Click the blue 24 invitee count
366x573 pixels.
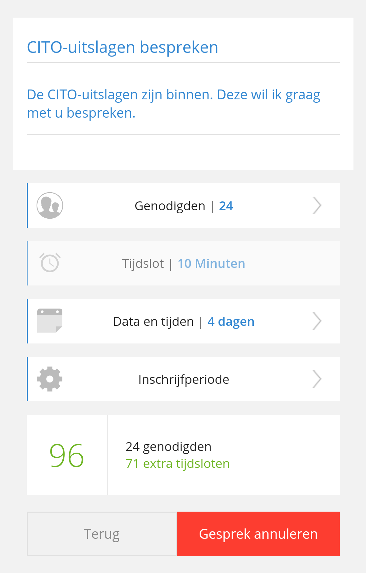226,206
